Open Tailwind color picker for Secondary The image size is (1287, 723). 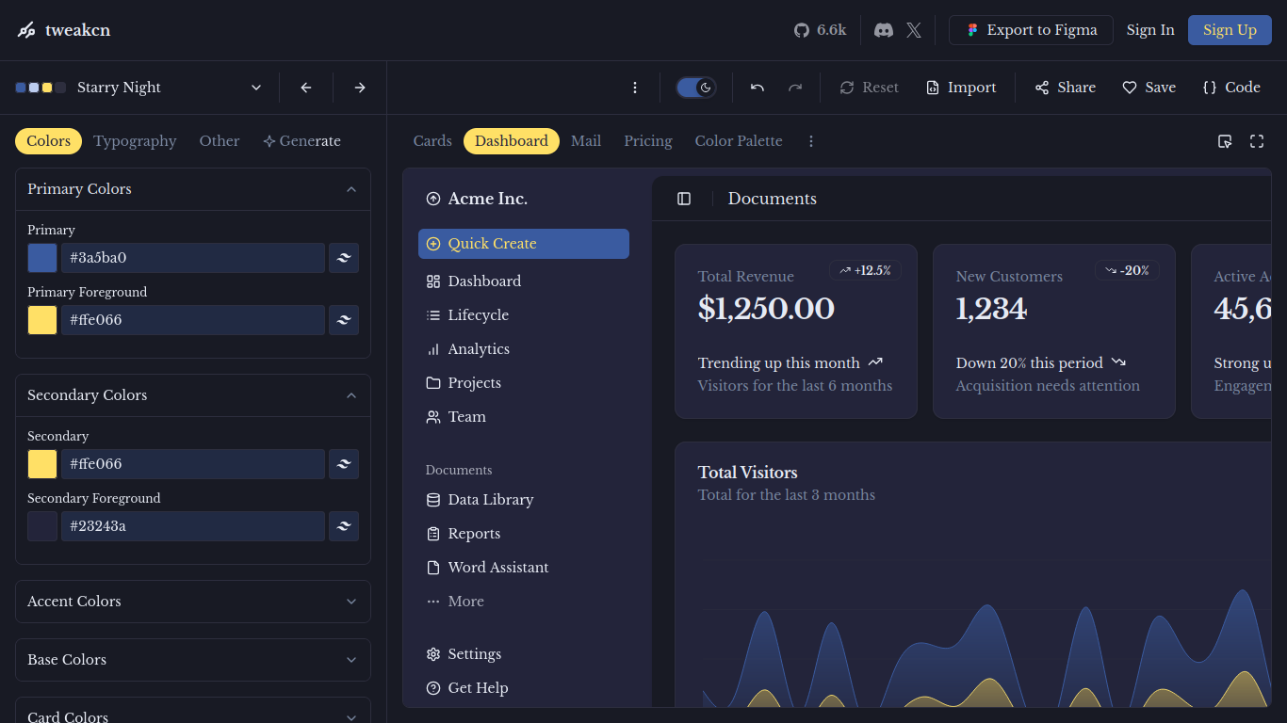[x=344, y=464]
